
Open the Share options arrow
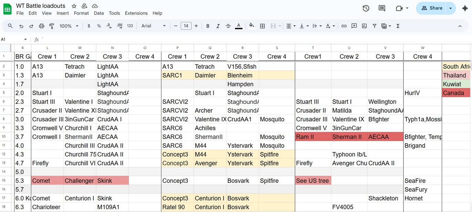451,8
